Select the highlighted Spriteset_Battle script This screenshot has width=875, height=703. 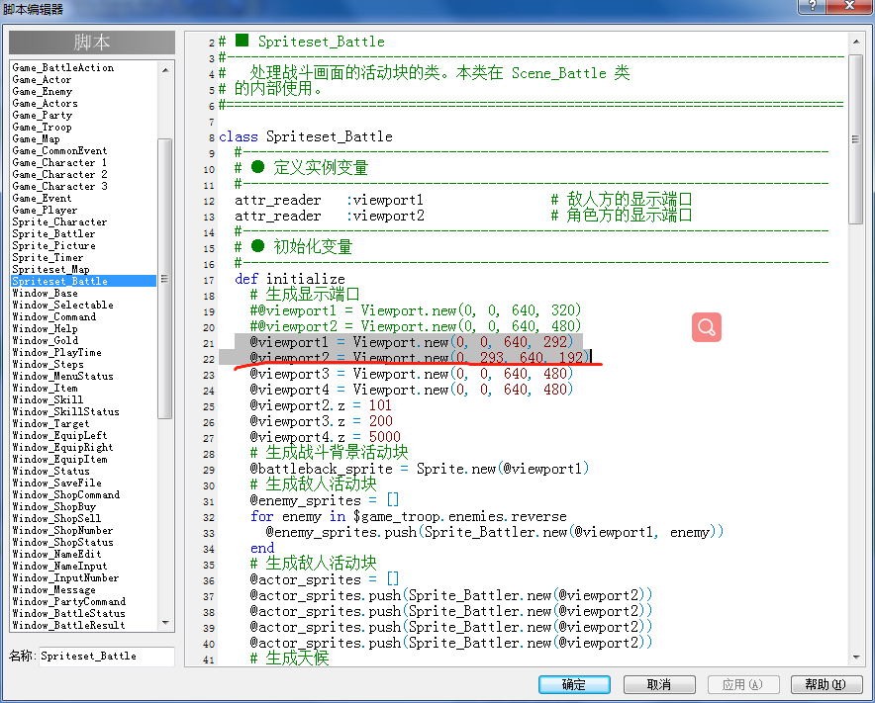[x=84, y=281]
